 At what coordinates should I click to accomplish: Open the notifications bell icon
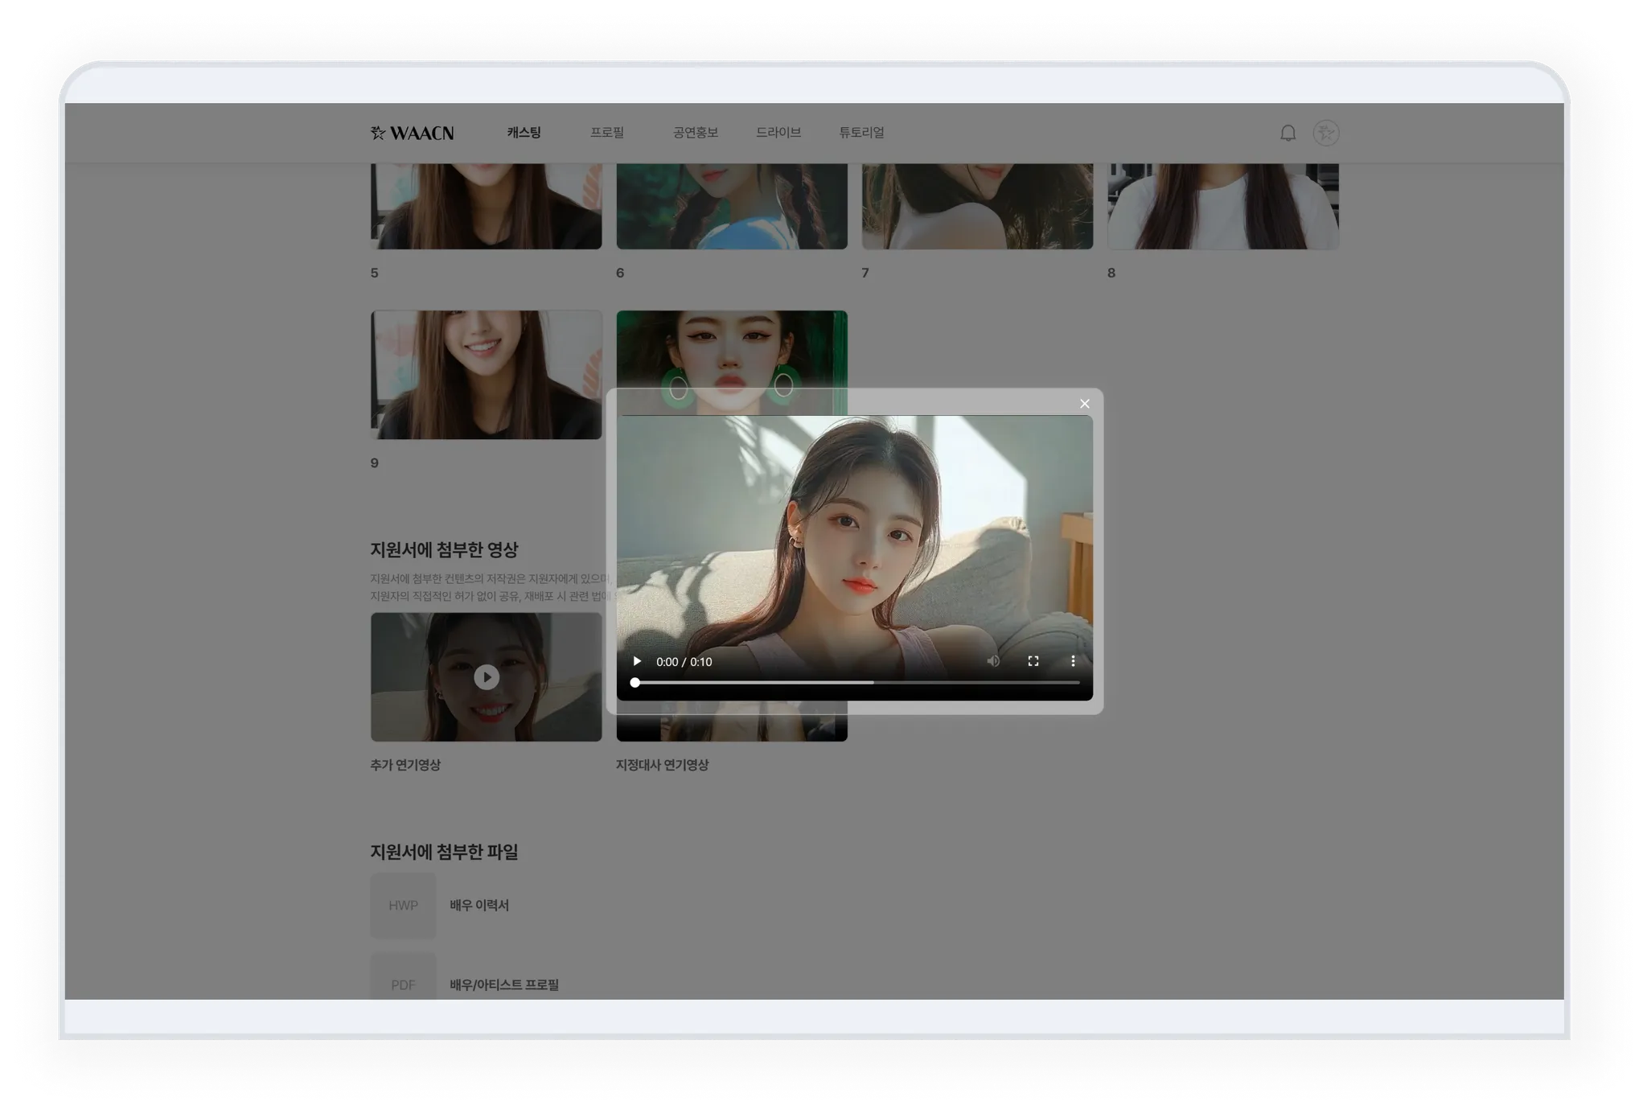click(x=1288, y=134)
